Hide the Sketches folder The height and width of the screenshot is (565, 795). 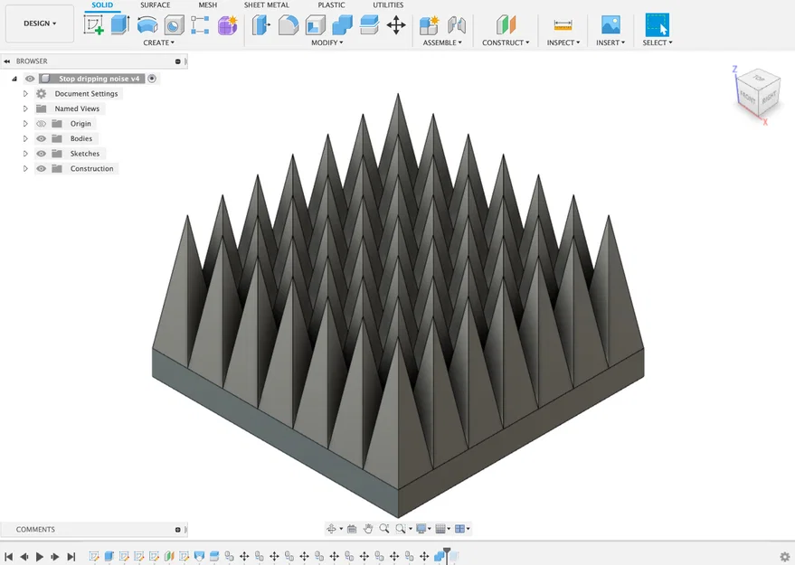41,154
